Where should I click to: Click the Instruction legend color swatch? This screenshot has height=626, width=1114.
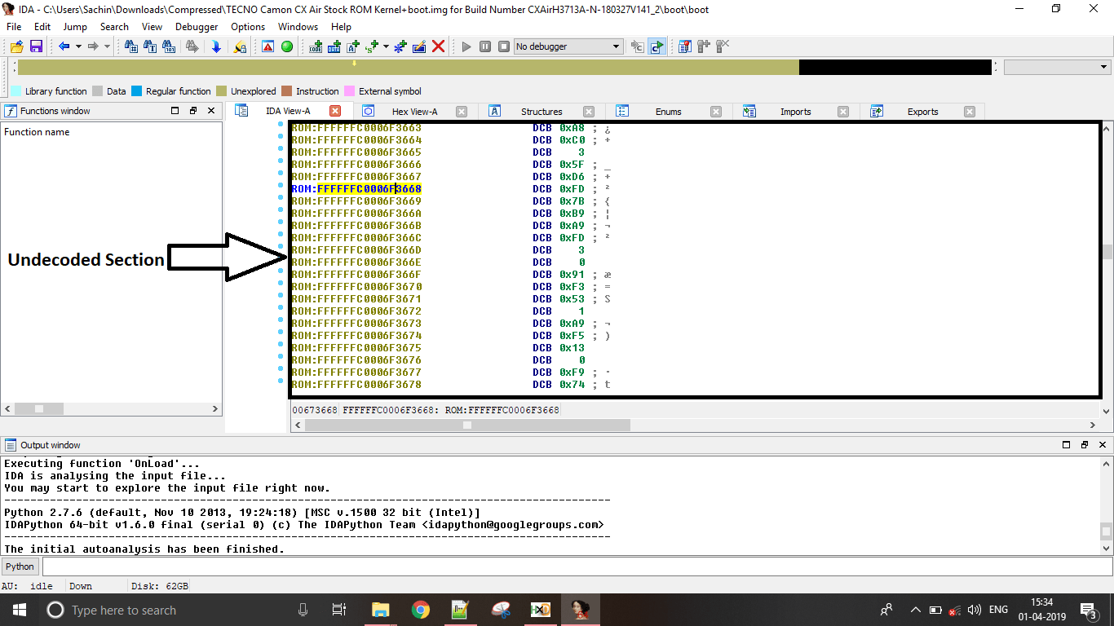pyautogui.click(x=287, y=91)
